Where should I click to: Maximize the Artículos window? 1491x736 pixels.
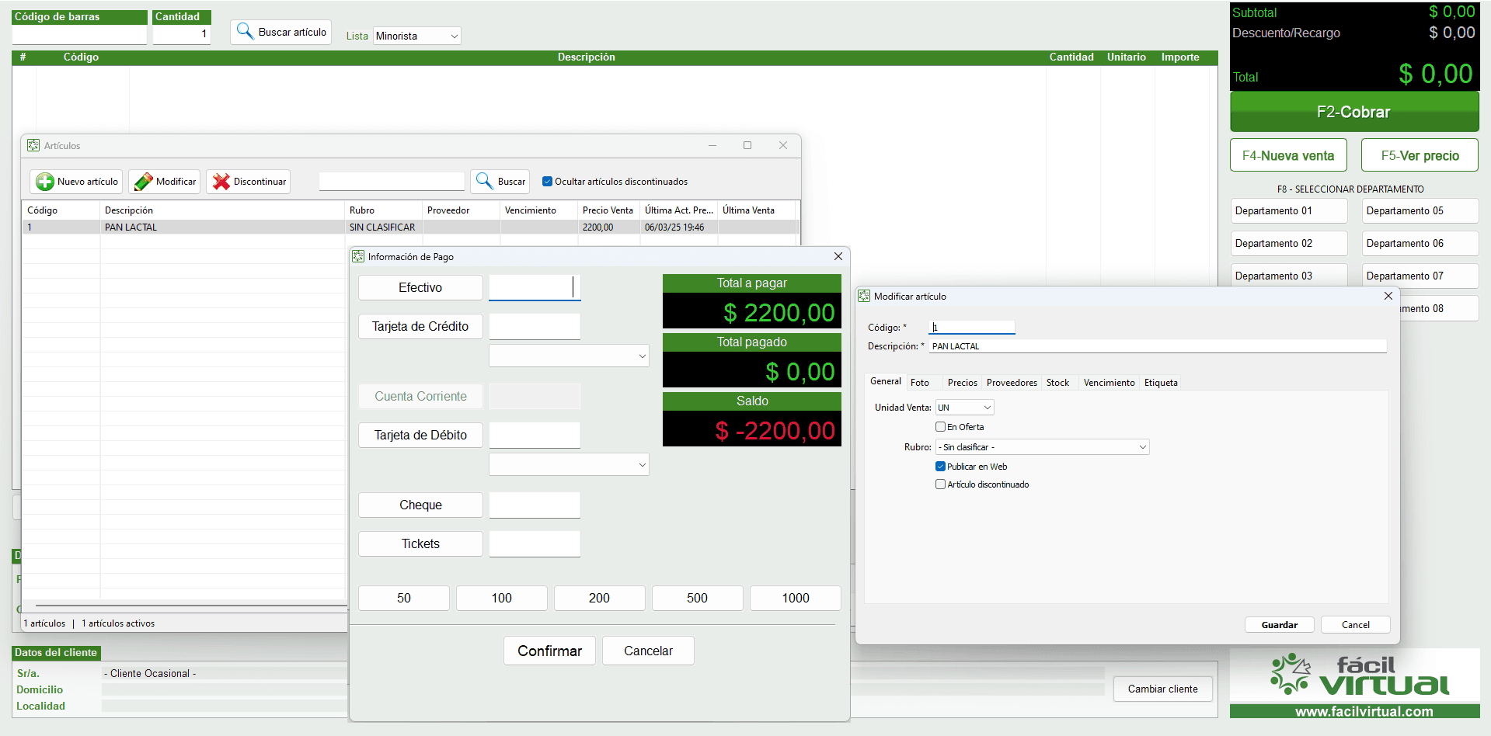click(x=747, y=145)
